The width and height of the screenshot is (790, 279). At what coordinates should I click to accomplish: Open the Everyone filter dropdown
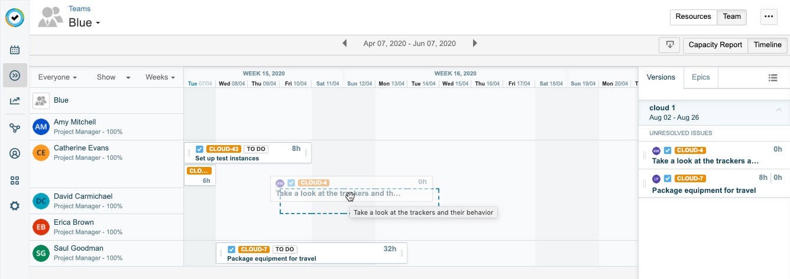click(57, 77)
